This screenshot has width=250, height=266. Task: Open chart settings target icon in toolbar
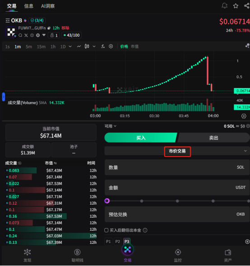pos(111,47)
